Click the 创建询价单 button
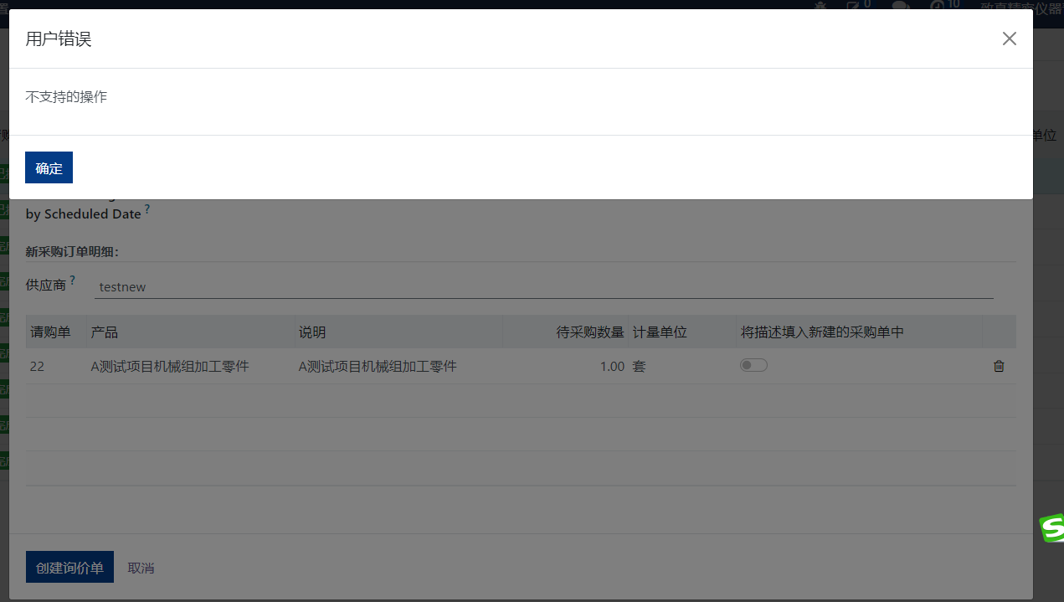The height and width of the screenshot is (602, 1064). [69, 567]
